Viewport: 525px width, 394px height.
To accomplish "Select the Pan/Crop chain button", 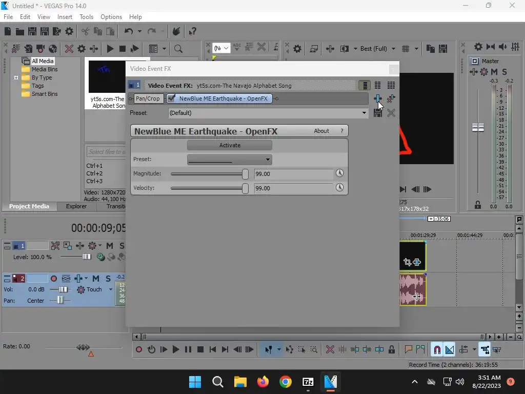I will (148, 98).
